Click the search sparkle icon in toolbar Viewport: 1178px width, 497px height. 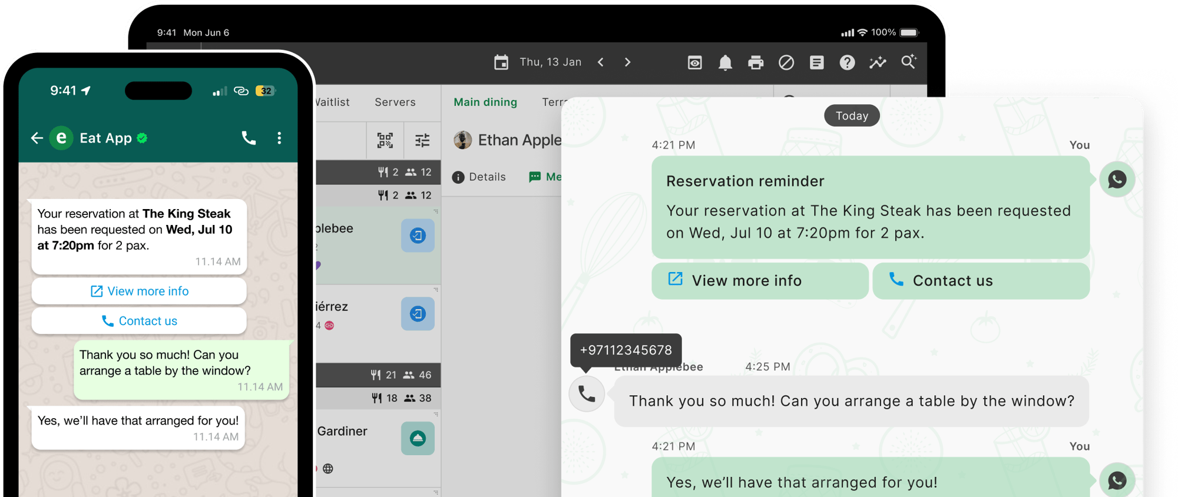point(909,61)
